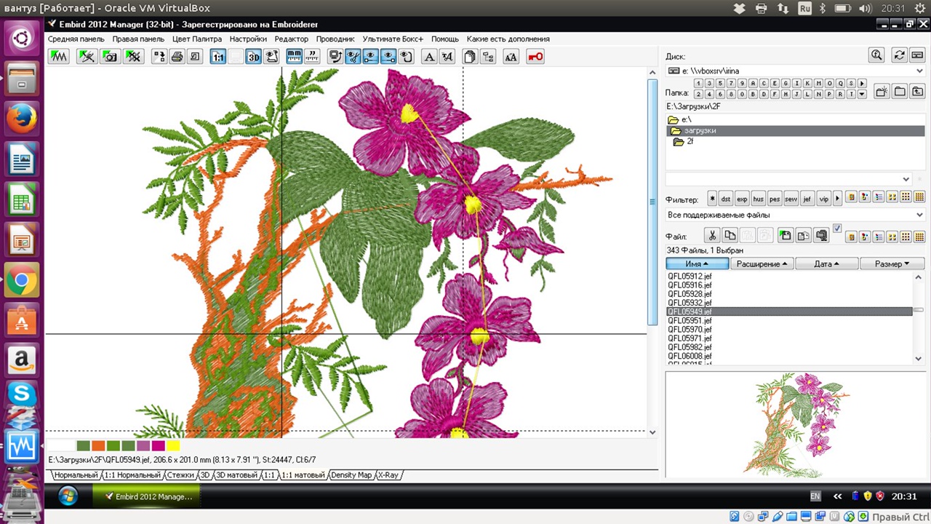931x524 pixels.
Task: Toggle the 1:1 scale view button
Action: (x=218, y=56)
